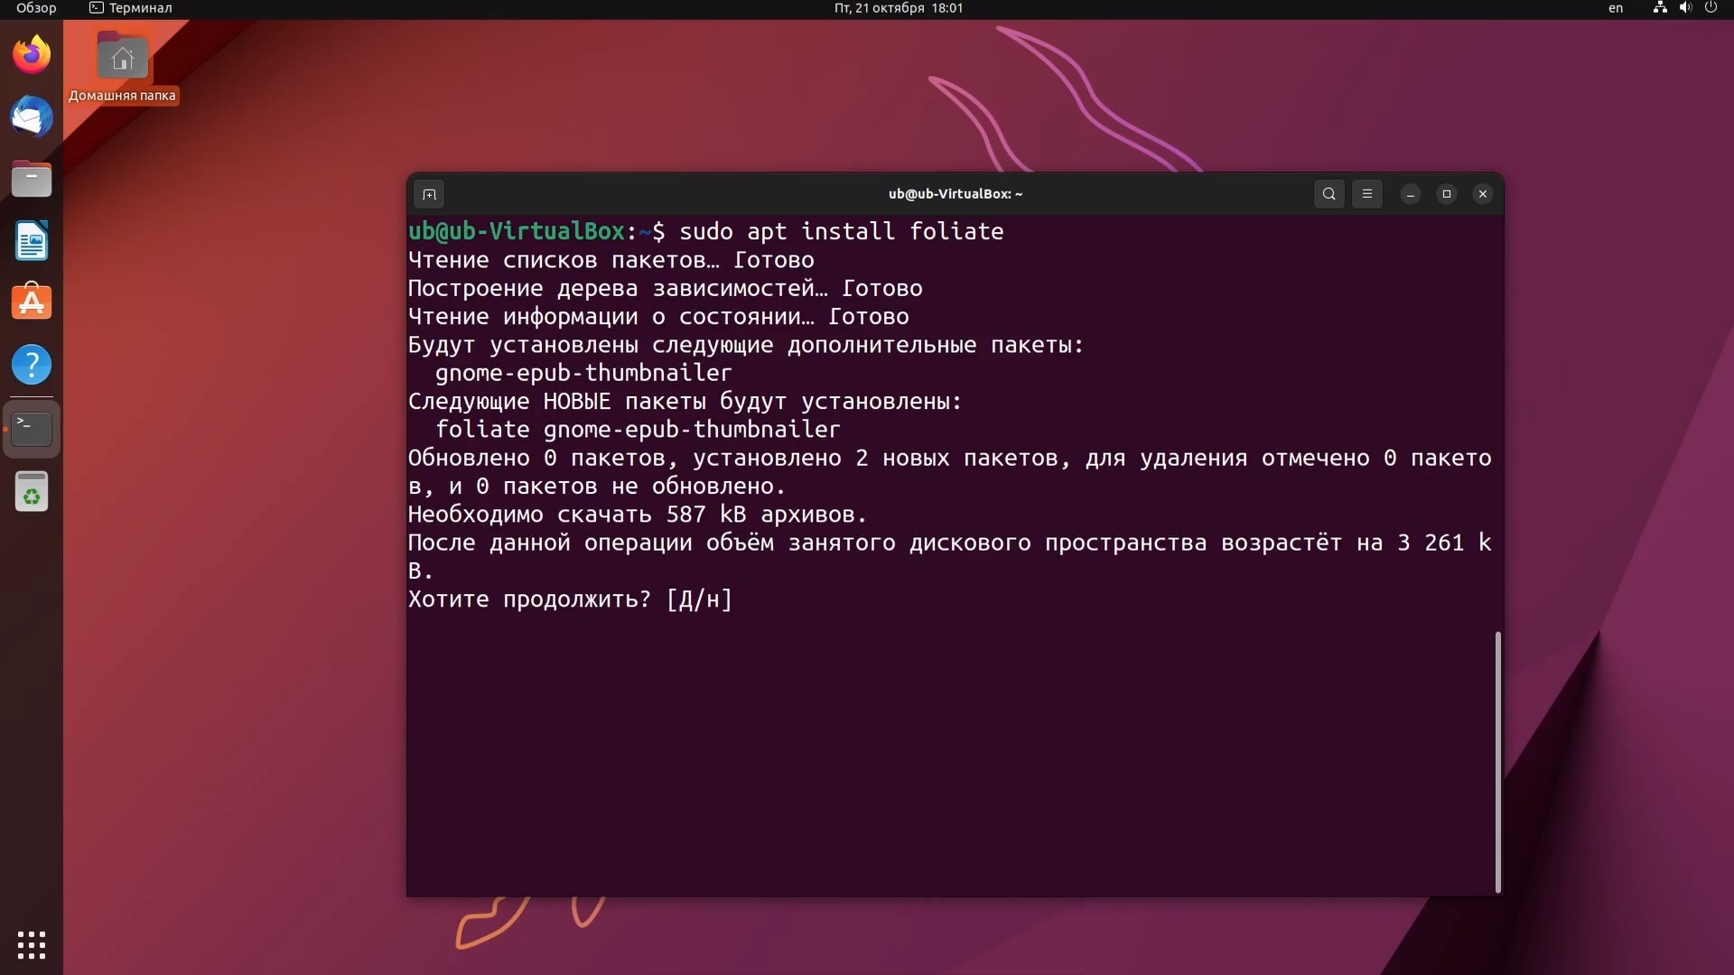Screen dimensions: 1734x975
Task: Click 'Следующие НОВЫЕ пакеты будут установлены:' line
Action: click(685, 402)
